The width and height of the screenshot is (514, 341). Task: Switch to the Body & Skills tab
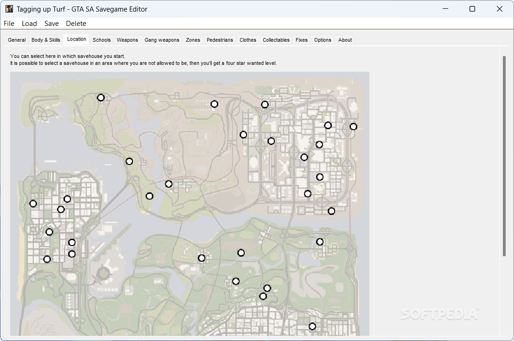pyautogui.click(x=45, y=40)
